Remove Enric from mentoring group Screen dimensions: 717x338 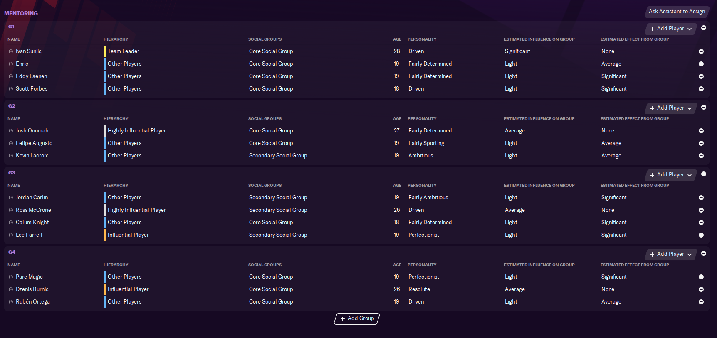(701, 64)
